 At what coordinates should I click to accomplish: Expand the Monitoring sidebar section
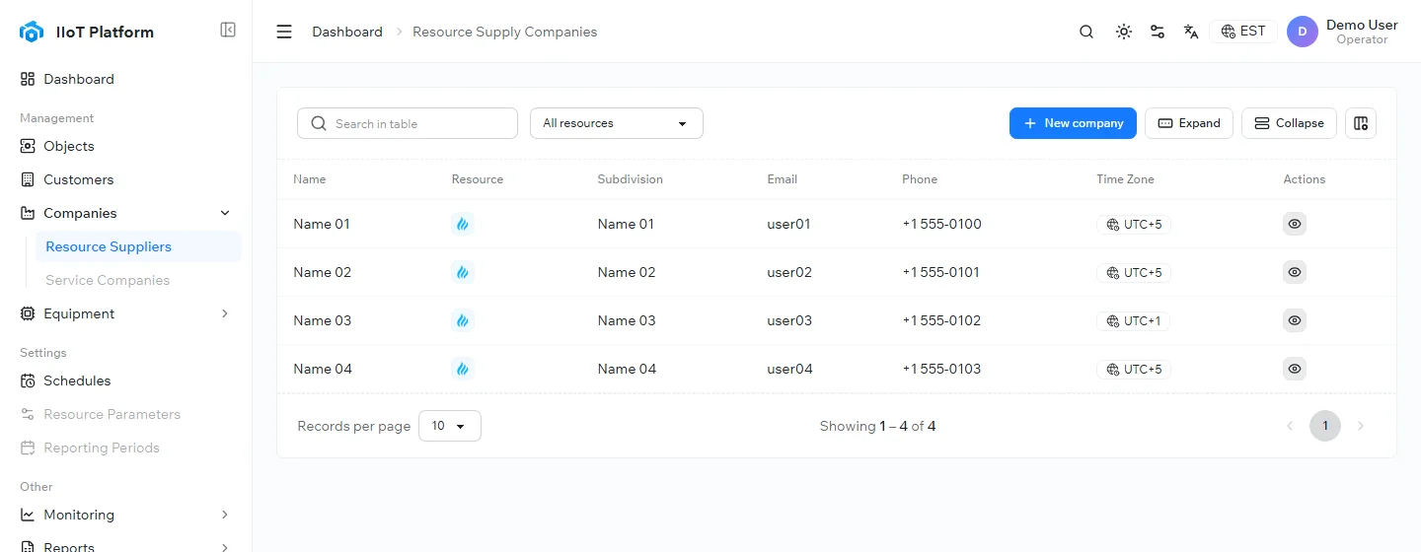pyautogui.click(x=225, y=515)
